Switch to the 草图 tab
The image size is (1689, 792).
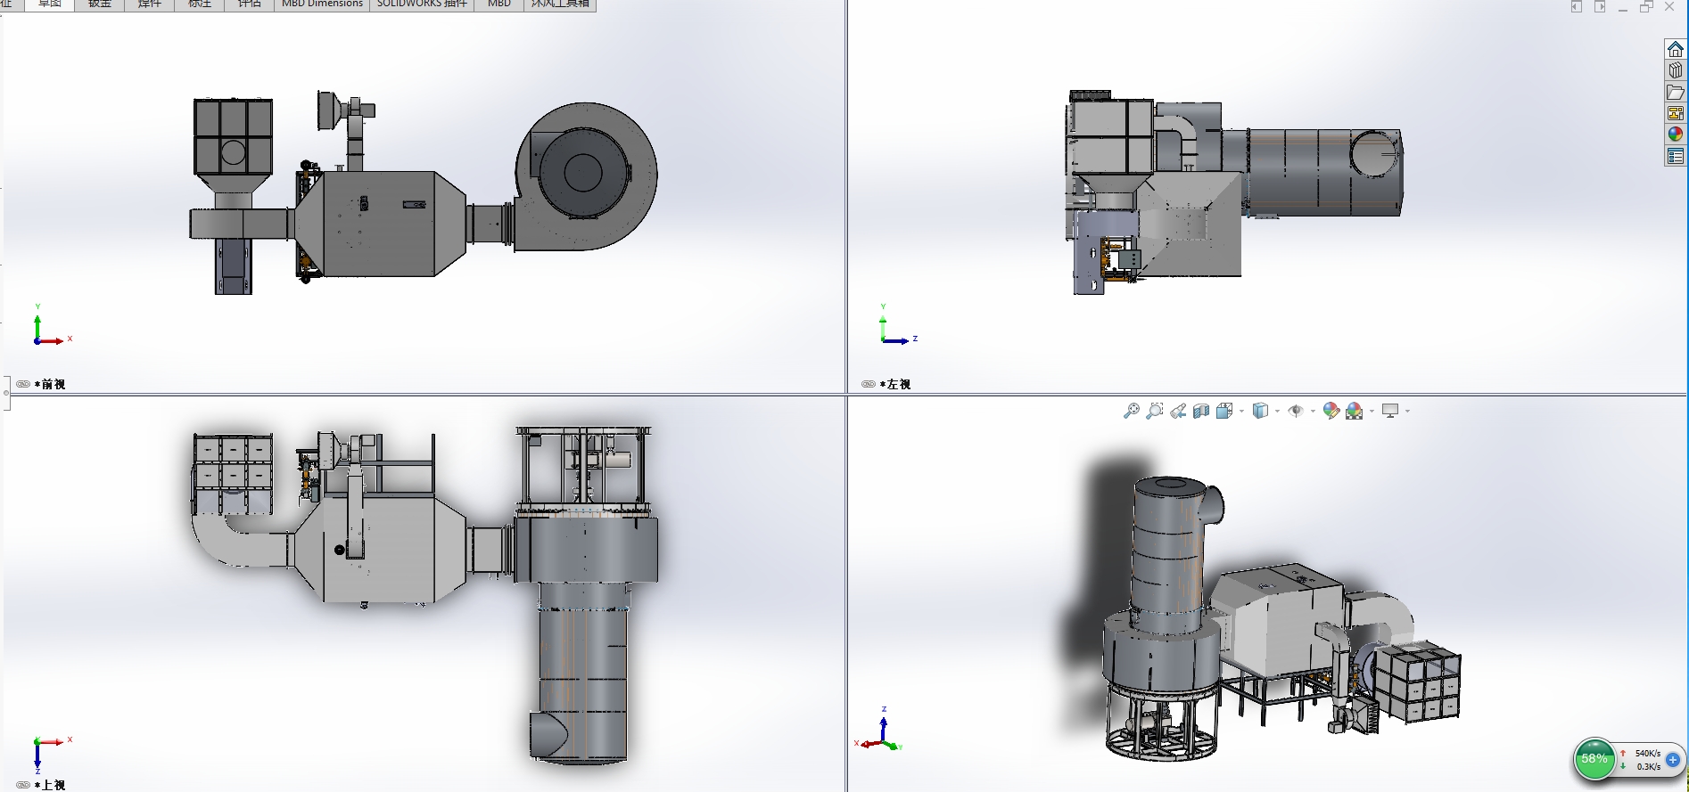coord(50,4)
